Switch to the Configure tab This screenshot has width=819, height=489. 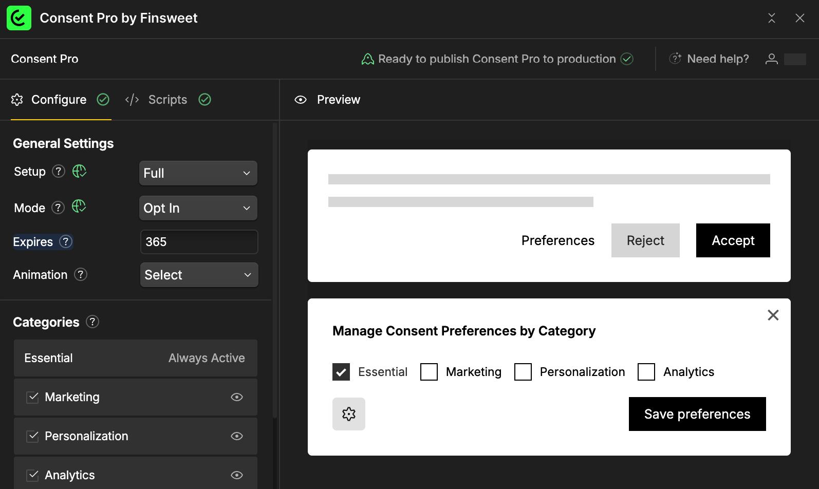pyautogui.click(x=61, y=100)
